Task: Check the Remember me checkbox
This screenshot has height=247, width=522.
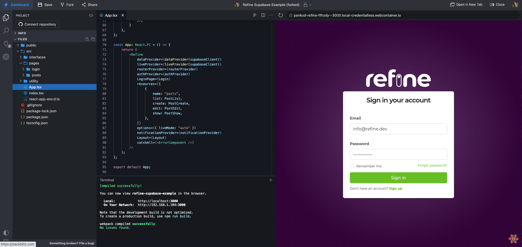Action: click(x=352, y=166)
